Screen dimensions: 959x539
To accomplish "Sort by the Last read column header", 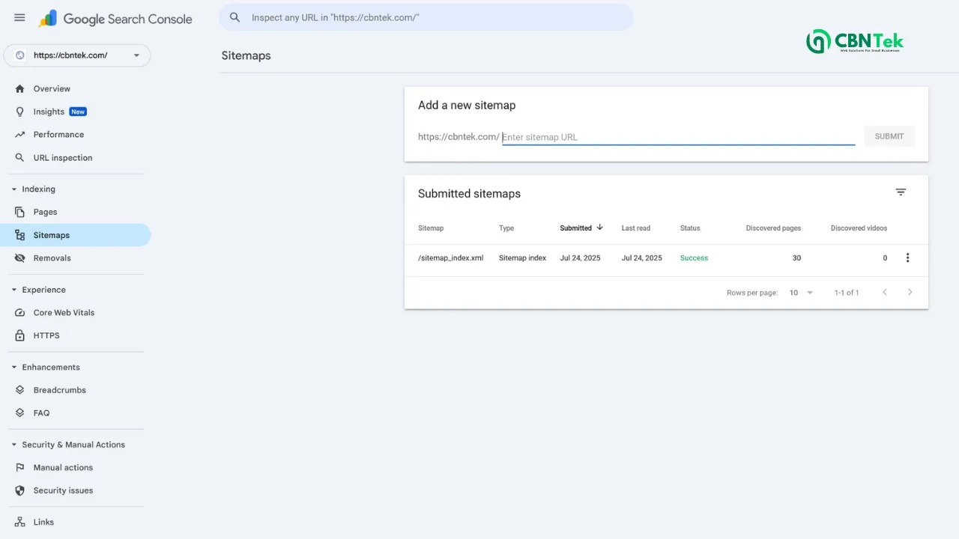I will pos(636,228).
